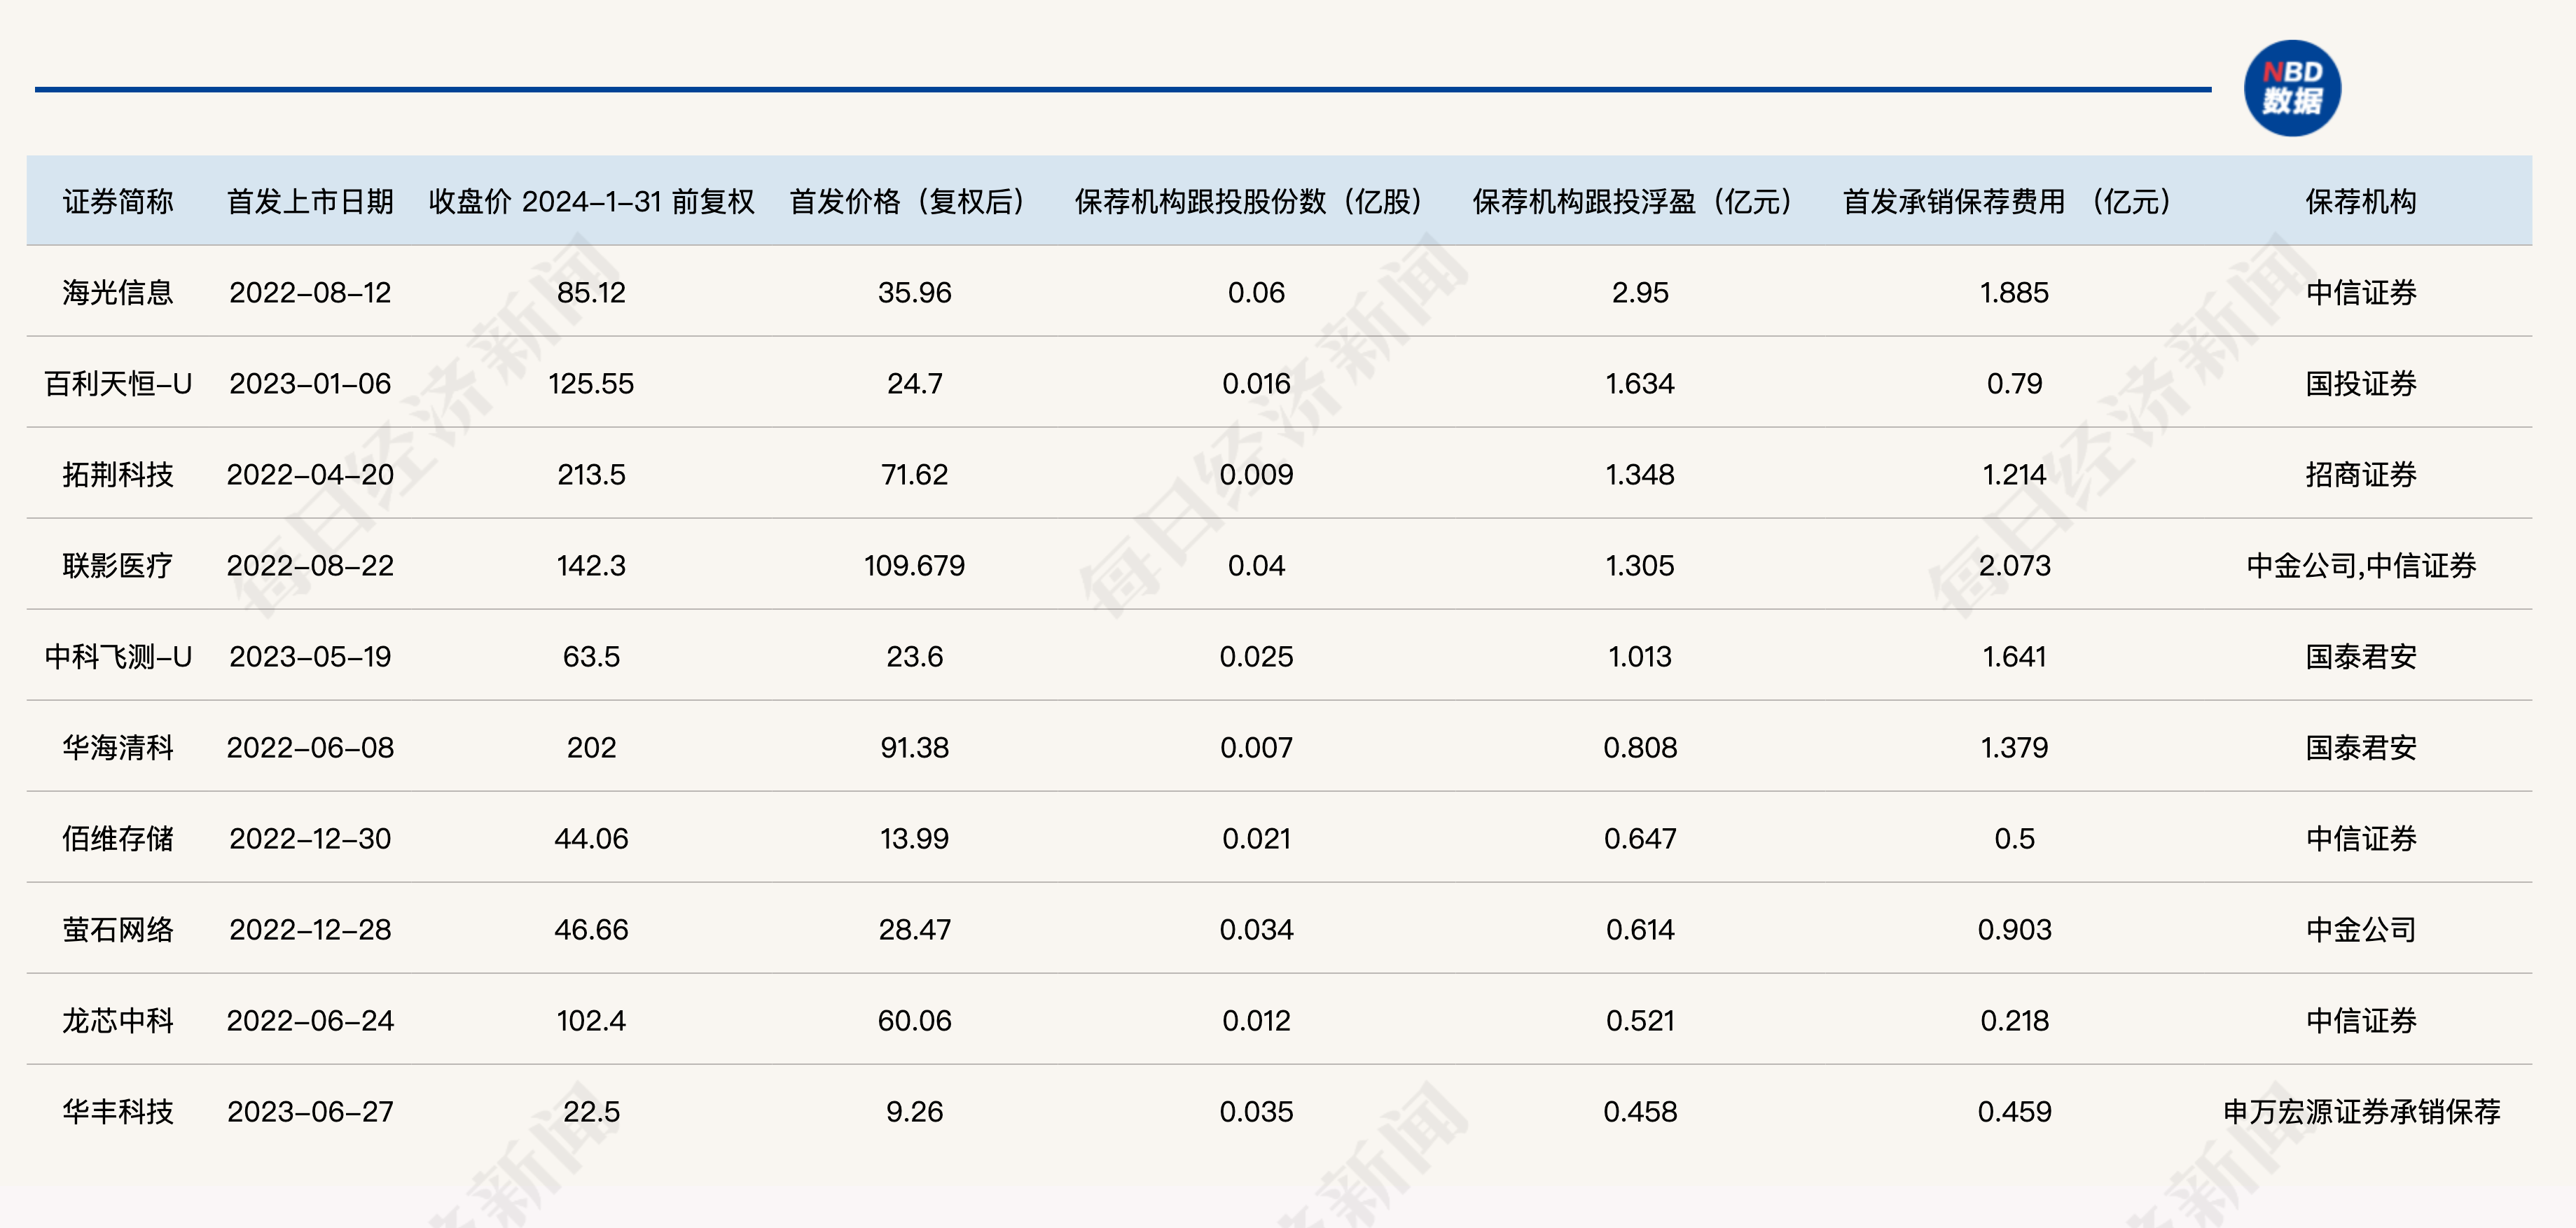Click listing date 2022-08-22
This screenshot has width=2576, height=1228.
tap(310, 566)
